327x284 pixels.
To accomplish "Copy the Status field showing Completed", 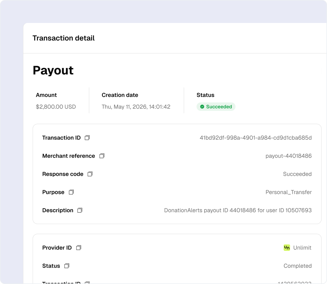I will [67, 266].
